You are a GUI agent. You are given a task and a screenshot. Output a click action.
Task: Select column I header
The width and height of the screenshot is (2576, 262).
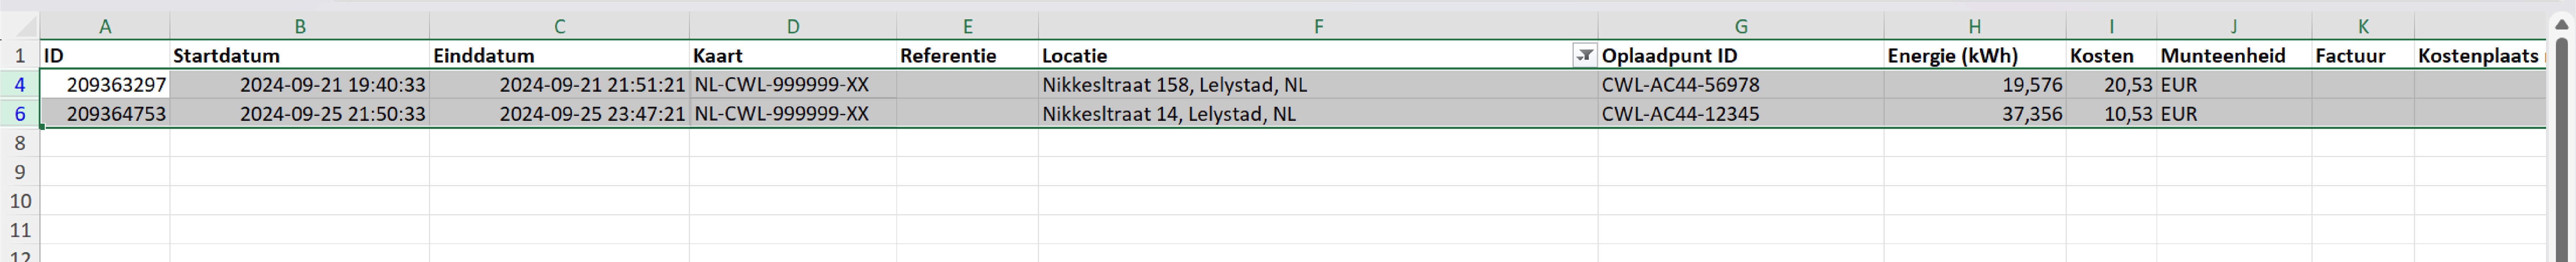(2111, 27)
